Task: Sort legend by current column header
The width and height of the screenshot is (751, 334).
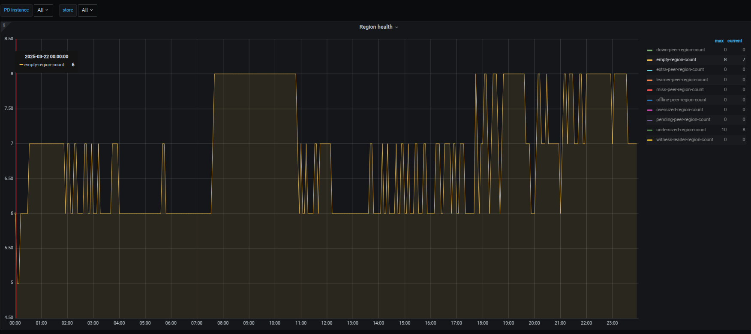Action: [734, 41]
